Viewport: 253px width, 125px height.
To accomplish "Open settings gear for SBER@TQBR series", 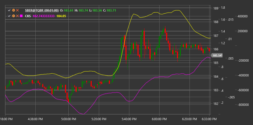I will point(14,10).
